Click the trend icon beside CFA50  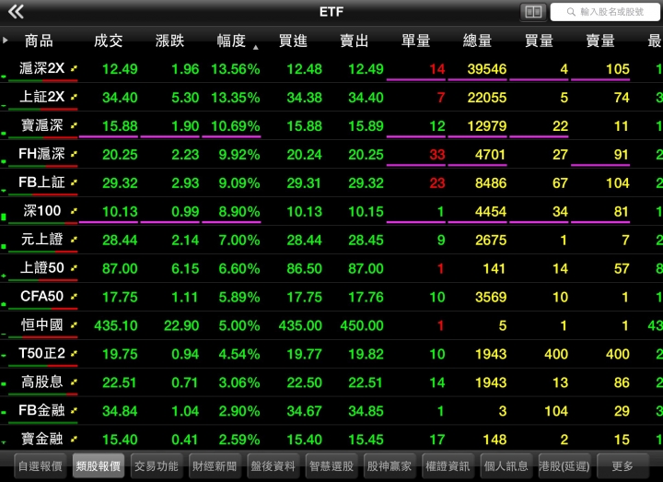(x=74, y=296)
